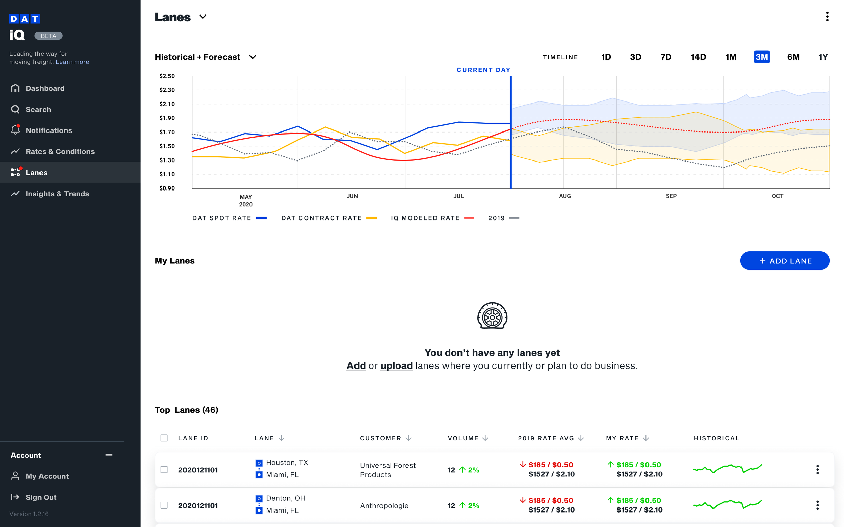This screenshot has height=527, width=844.
Task: Click the Insights & Trends icon
Action: click(15, 194)
